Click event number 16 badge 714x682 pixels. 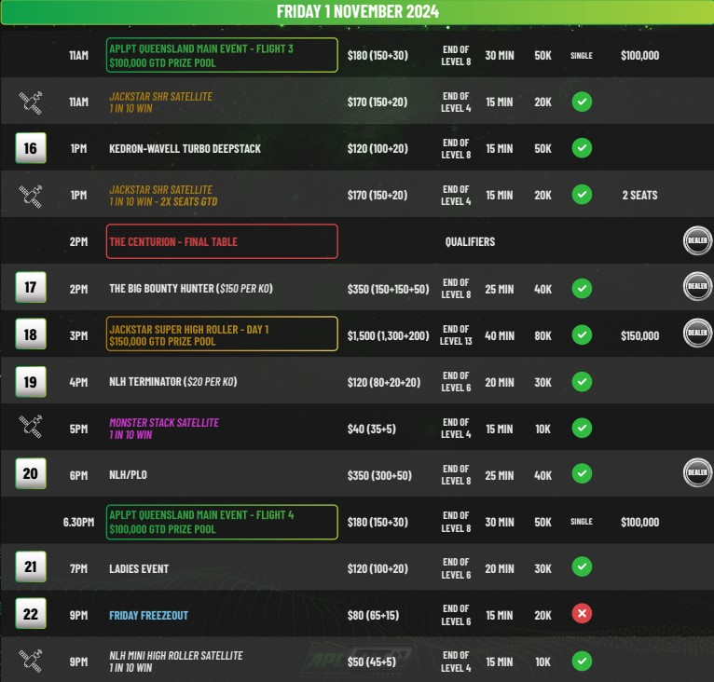(31, 148)
